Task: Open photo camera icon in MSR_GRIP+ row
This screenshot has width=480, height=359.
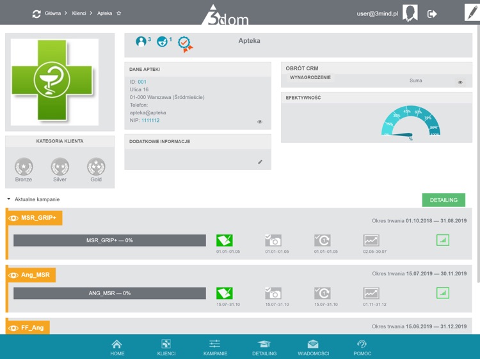Action: coord(273,240)
